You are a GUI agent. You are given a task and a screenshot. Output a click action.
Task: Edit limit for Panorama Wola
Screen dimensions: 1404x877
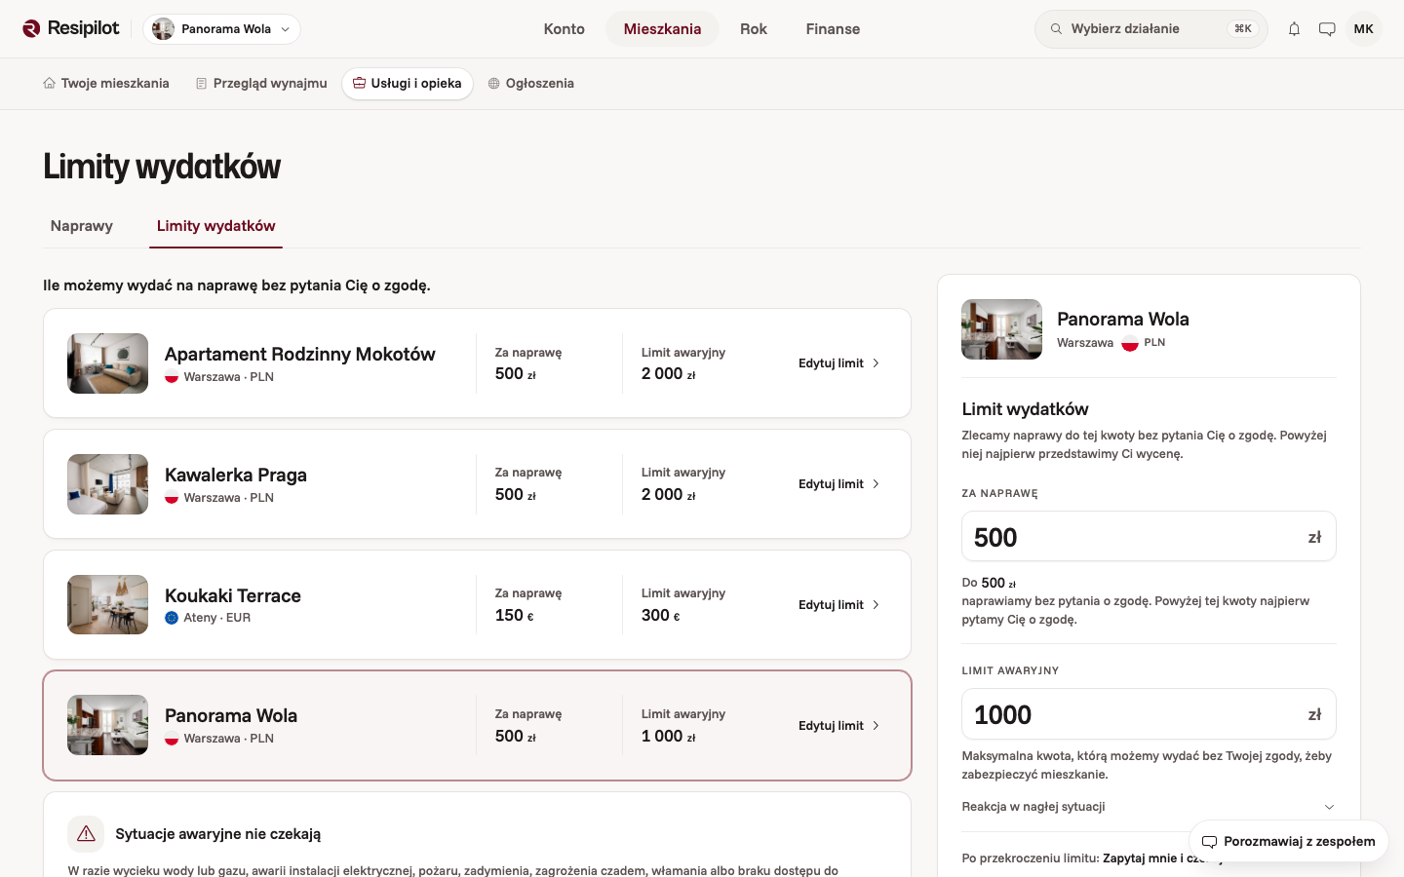[x=839, y=726]
